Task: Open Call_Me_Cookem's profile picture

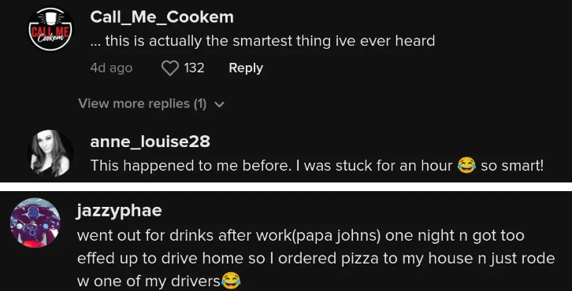Action: (x=50, y=29)
